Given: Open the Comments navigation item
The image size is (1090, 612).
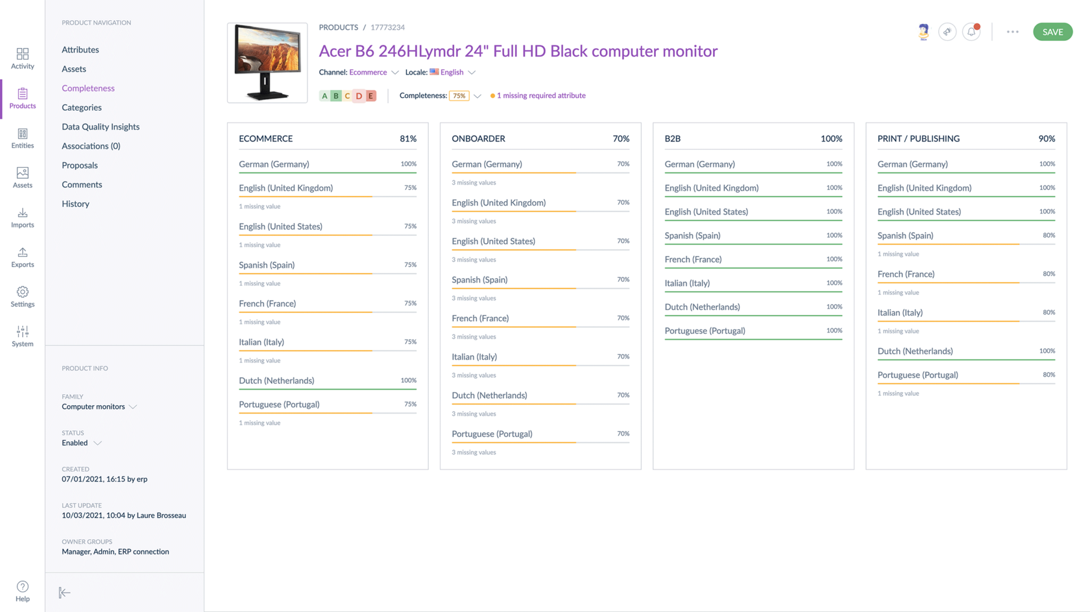Looking at the screenshot, I should point(82,184).
